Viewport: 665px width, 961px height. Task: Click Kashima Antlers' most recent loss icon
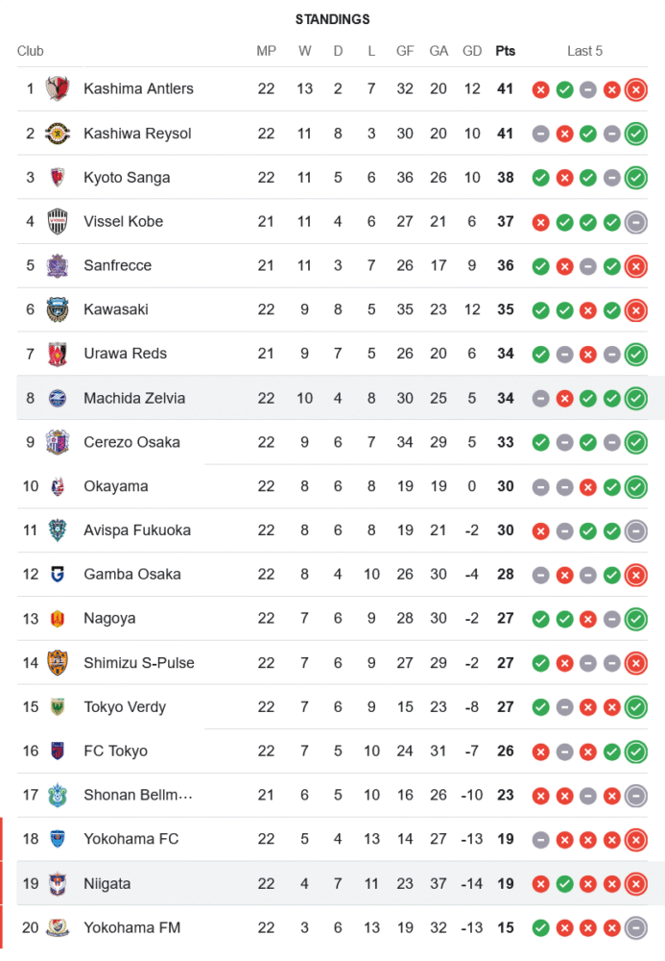[x=636, y=89]
